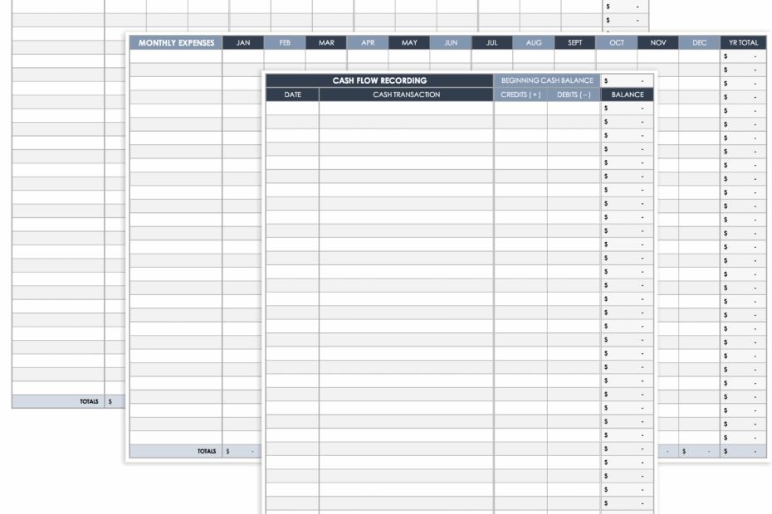Select the BALANCE column header
The height and width of the screenshot is (514, 772).
click(627, 95)
